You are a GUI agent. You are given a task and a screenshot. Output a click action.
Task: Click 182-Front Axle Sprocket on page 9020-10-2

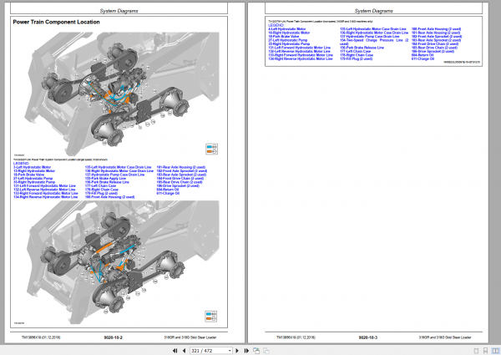tap(182, 171)
